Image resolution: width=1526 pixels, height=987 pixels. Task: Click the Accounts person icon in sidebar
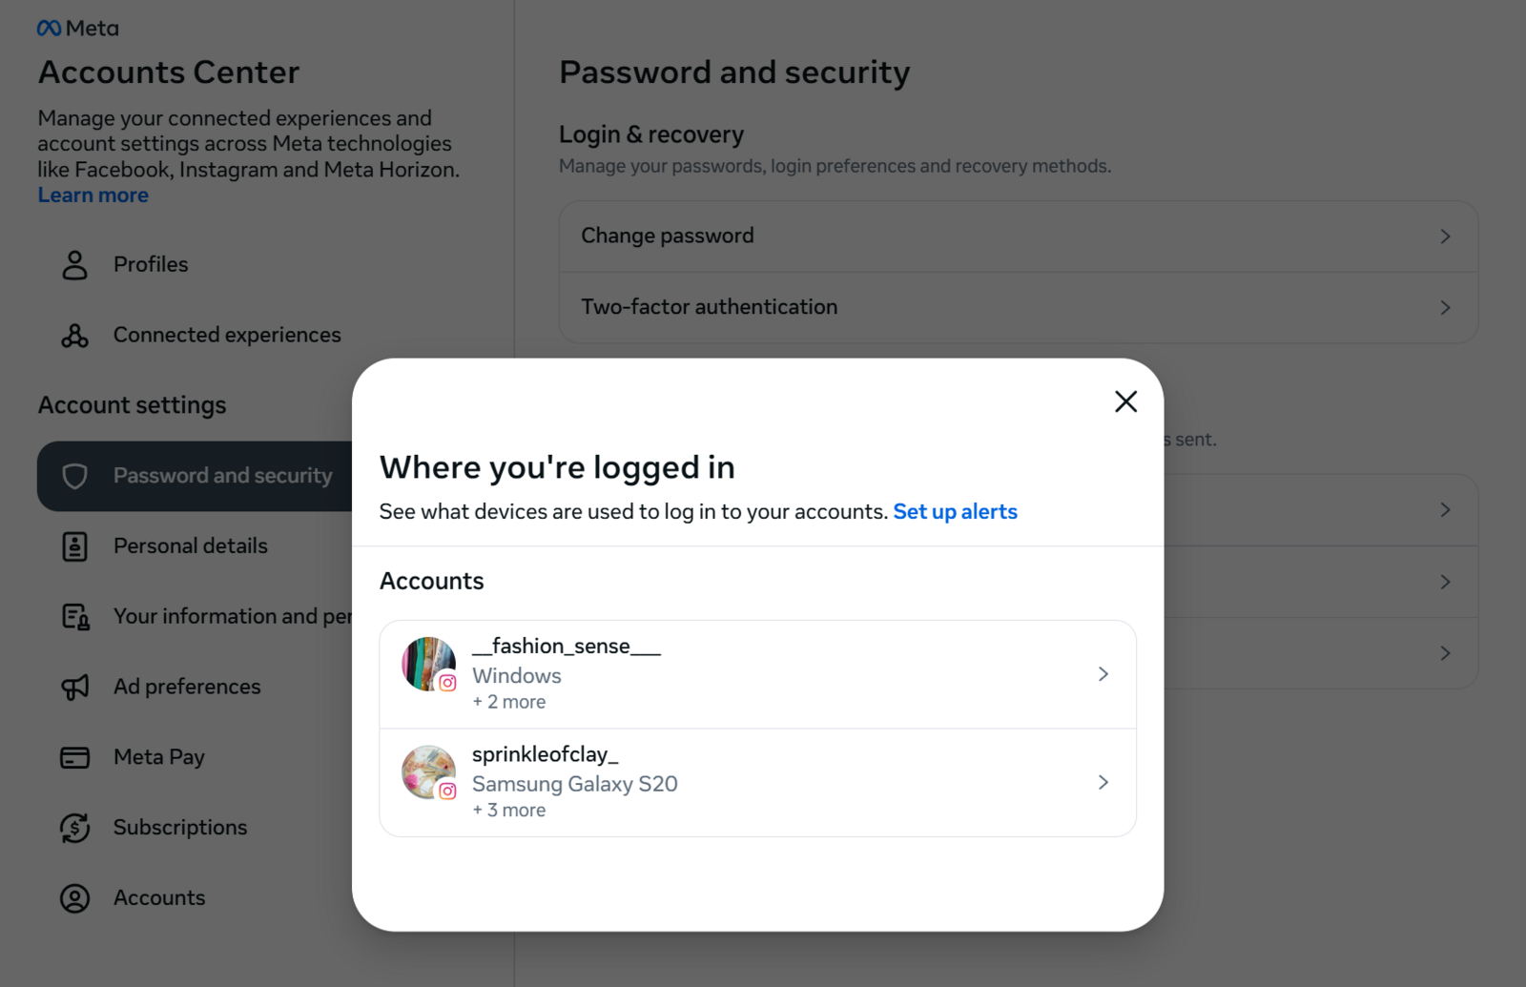tap(73, 897)
